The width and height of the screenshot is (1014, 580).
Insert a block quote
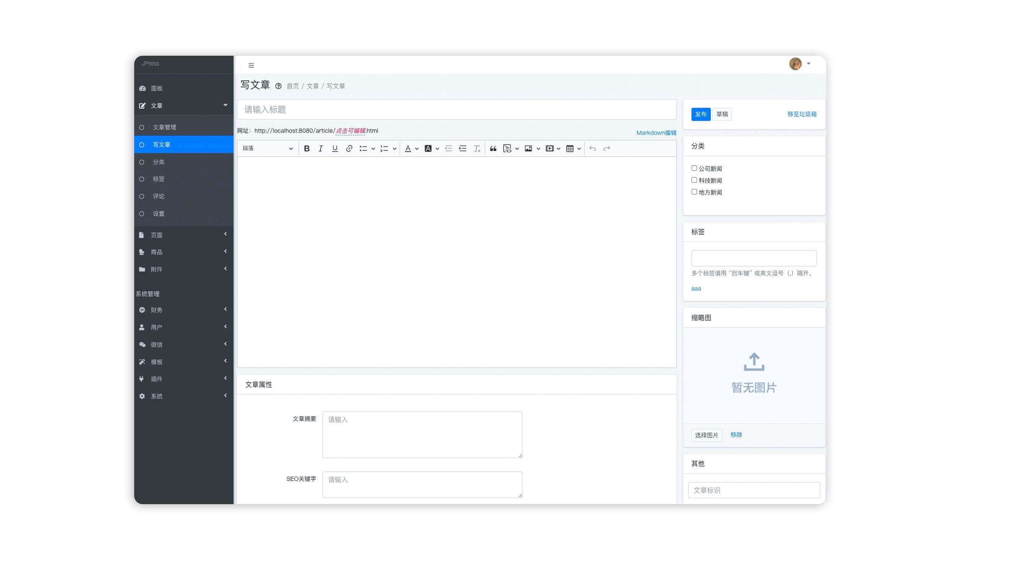(x=493, y=148)
